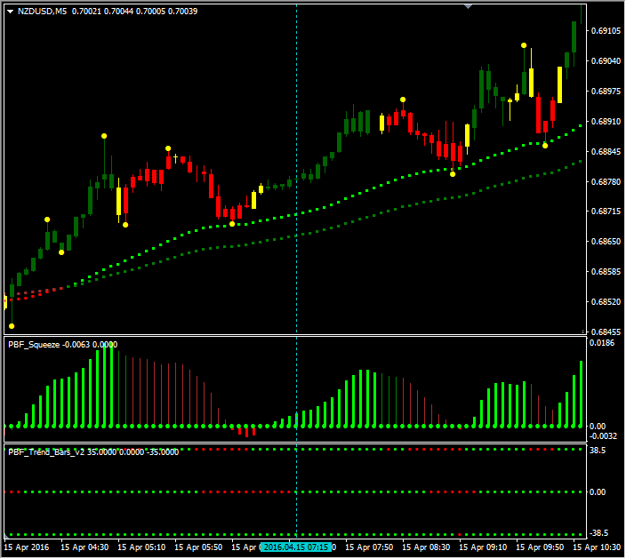Click the 15 Apr 09:50 time label
The width and height of the screenshot is (626, 559).
click(x=540, y=547)
